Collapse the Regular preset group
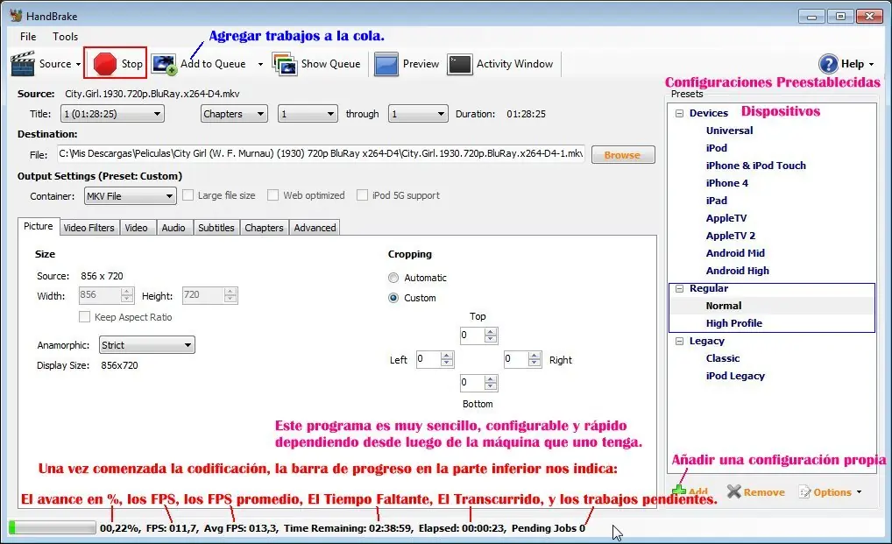The height and width of the screenshot is (544, 892). (x=679, y=289)
